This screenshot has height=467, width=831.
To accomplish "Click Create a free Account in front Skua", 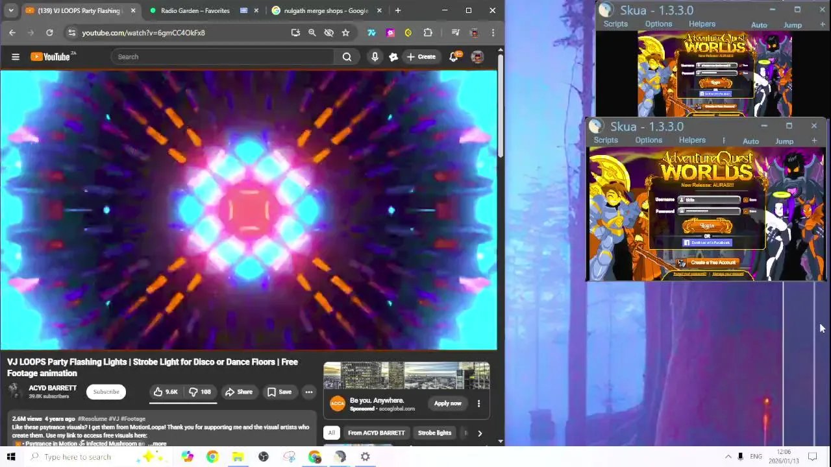I will point(708,263).
